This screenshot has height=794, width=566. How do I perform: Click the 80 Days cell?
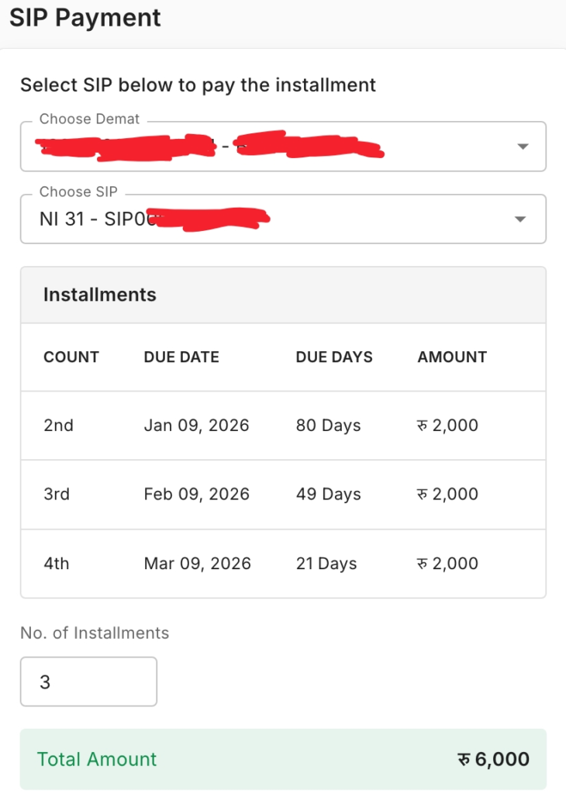(x=329, y=426)
